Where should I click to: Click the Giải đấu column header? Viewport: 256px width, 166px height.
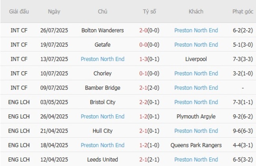19,11
